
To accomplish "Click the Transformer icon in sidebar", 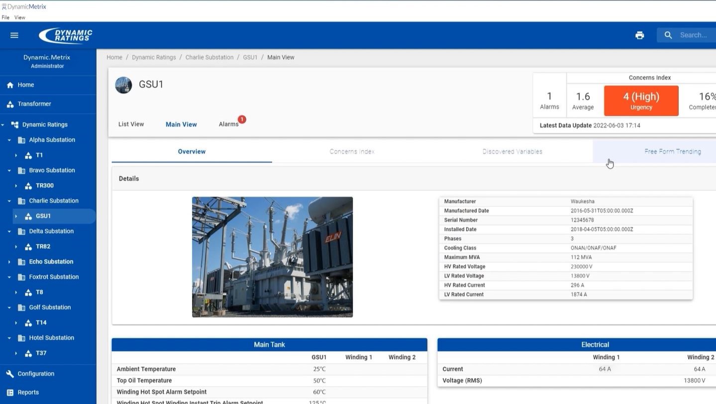I will [10, 104].
